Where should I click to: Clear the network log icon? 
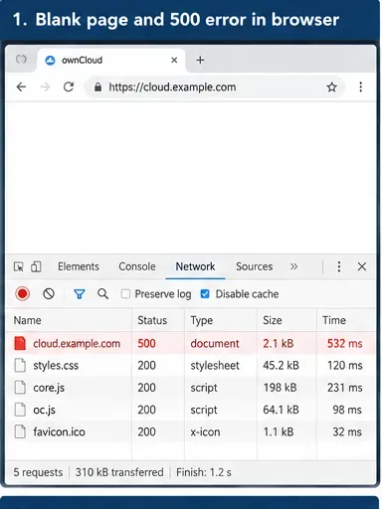(x=49, y=294)
